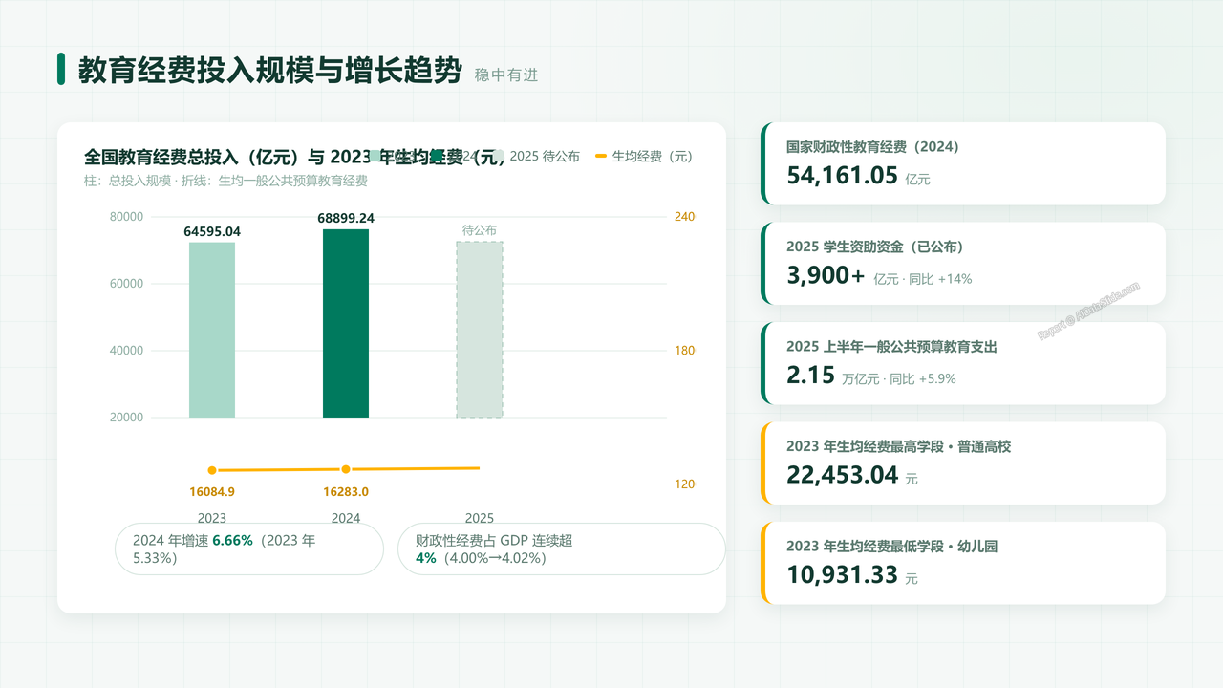Click the '财政性经费占 GDP 连续超 4%' pill
Screen dimensions: 1223x688
(562, 548)
